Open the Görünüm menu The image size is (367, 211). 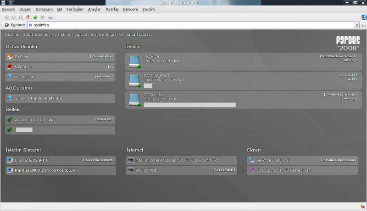click(44, 9)
